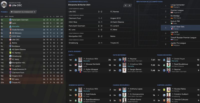200x103 pixels.
Task: Go to previous matchday with left arrow
Action: 125,5
